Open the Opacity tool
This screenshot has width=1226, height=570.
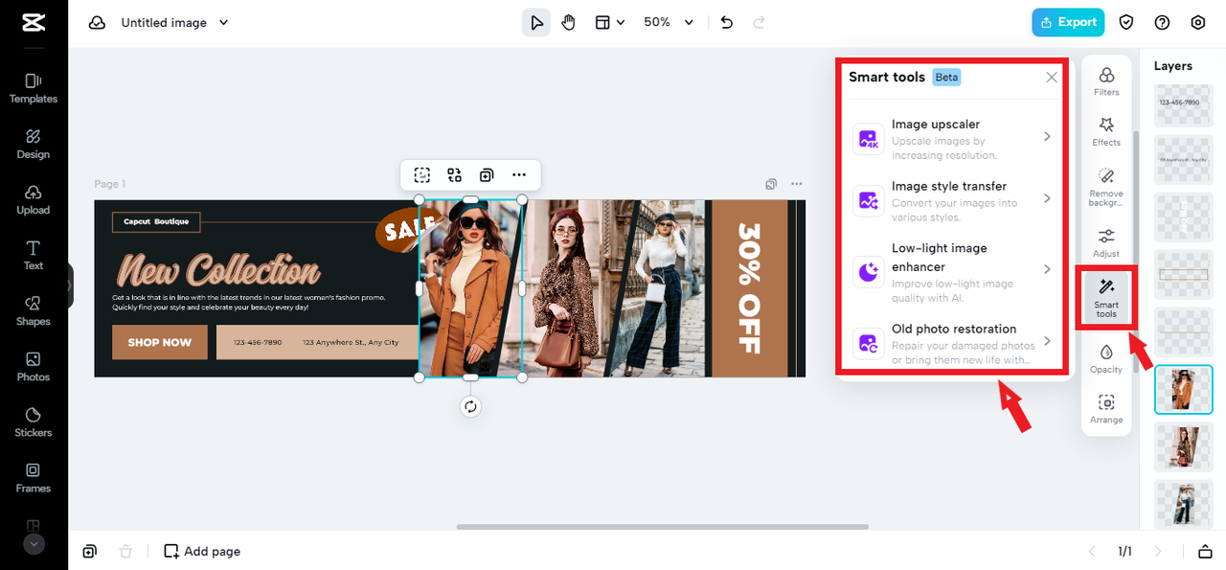point(1106,359)
